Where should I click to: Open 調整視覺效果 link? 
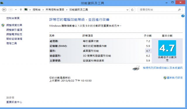click(x=14, y=25)
